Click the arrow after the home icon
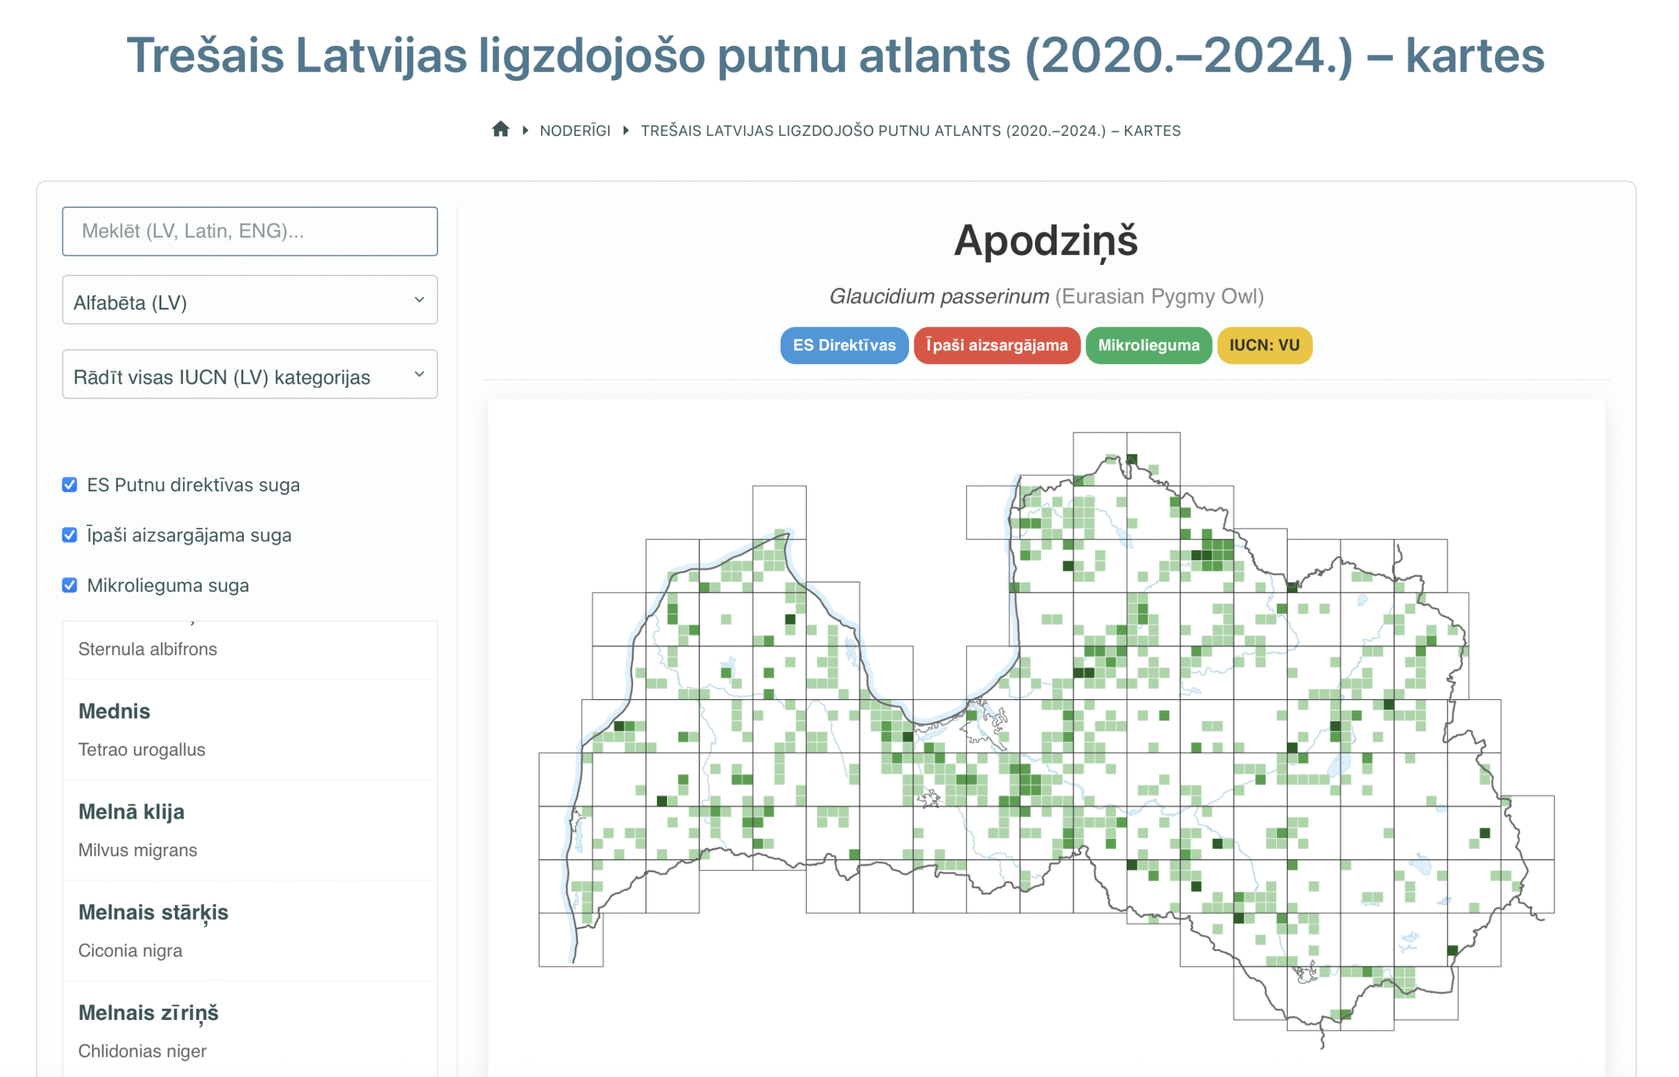The width and height of the screenshot is (1679, 1077). pyautogui.click(x=525, y=130)
